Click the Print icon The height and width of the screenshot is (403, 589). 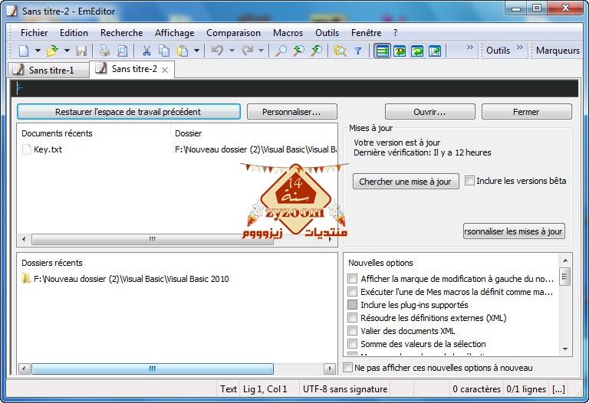click(104, 51)
